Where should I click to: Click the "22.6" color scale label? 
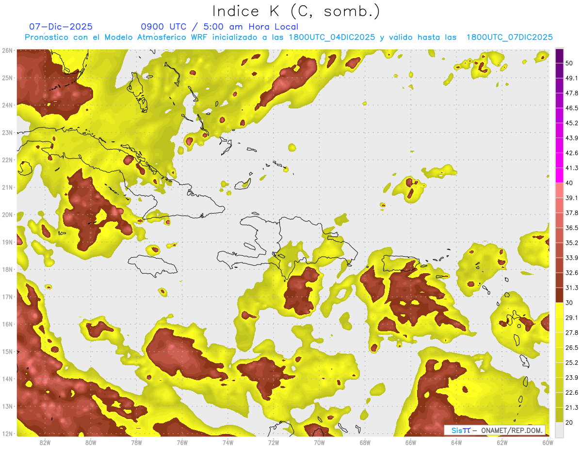coord(571,393)
